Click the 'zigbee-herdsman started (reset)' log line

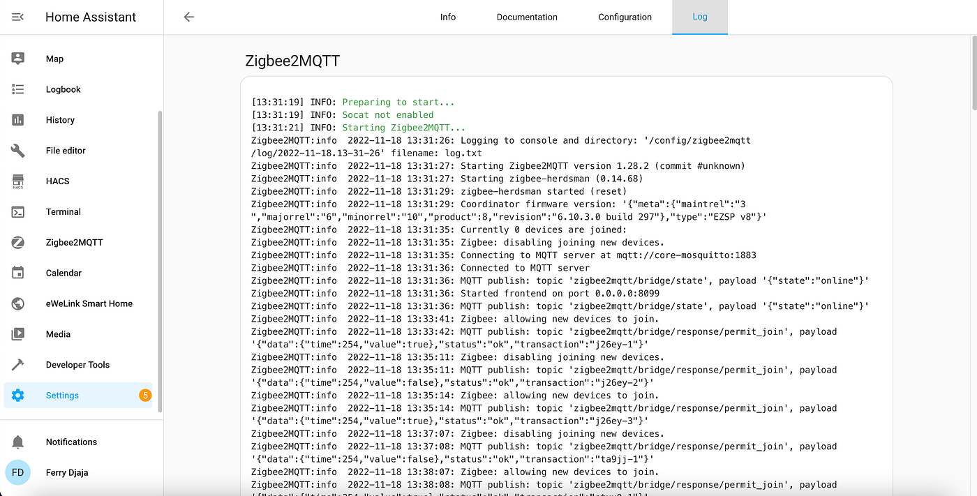[439, 191]
